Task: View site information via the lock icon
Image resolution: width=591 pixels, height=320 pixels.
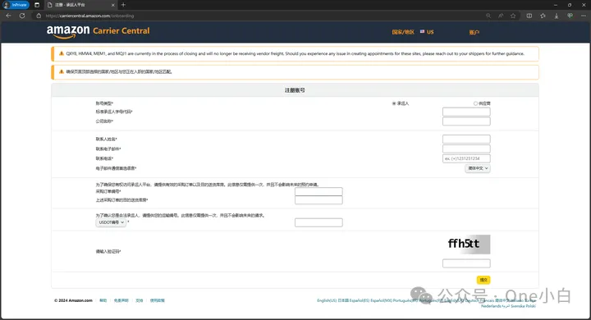Action: coord(39,16)
